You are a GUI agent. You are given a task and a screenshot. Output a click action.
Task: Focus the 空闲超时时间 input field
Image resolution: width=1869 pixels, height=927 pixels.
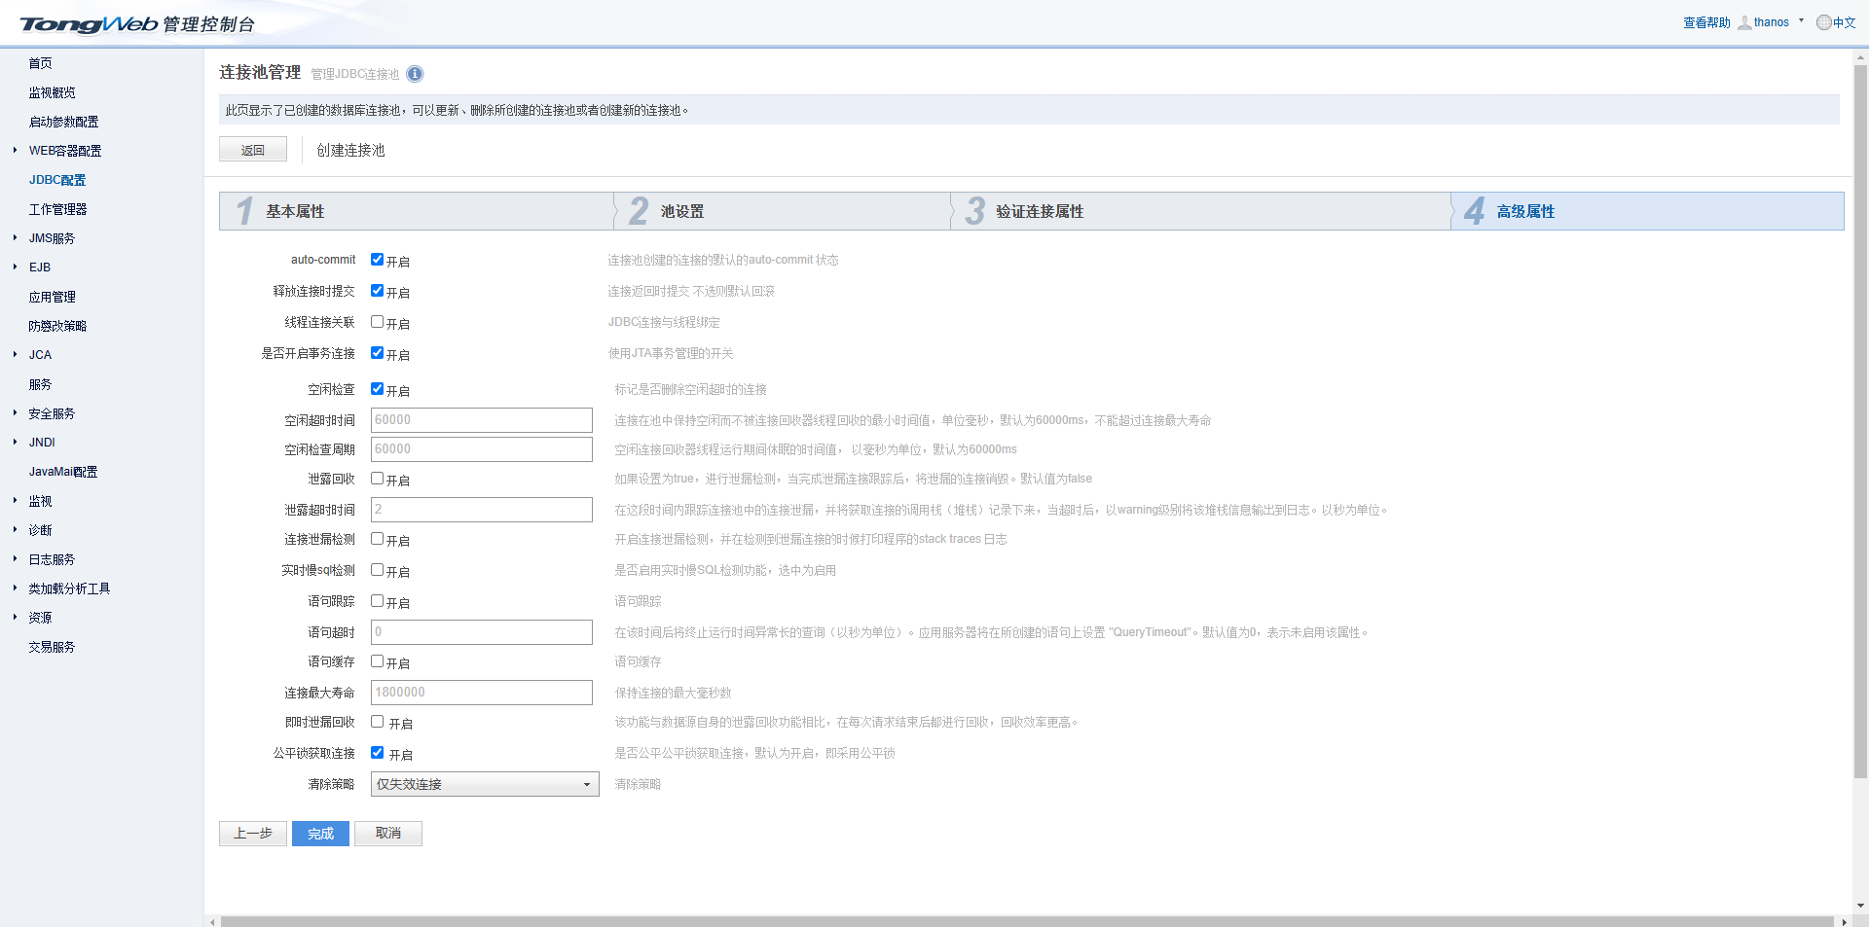[x=482, y=420]
